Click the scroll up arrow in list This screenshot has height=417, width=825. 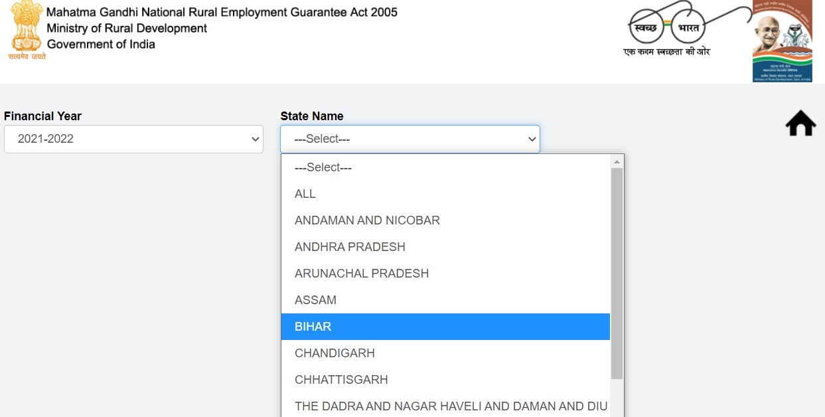click(617, 161)
